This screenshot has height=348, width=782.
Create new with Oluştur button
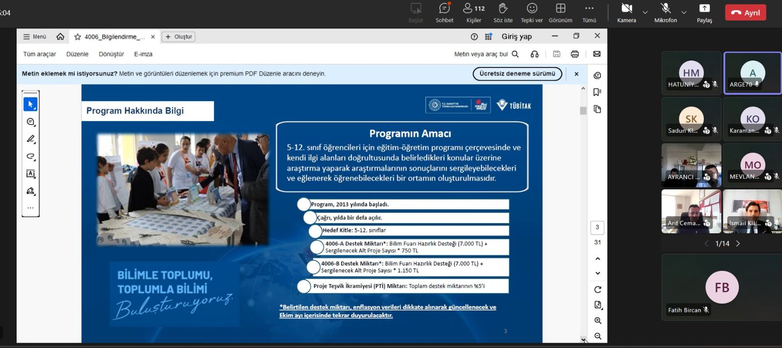[178, 37]
